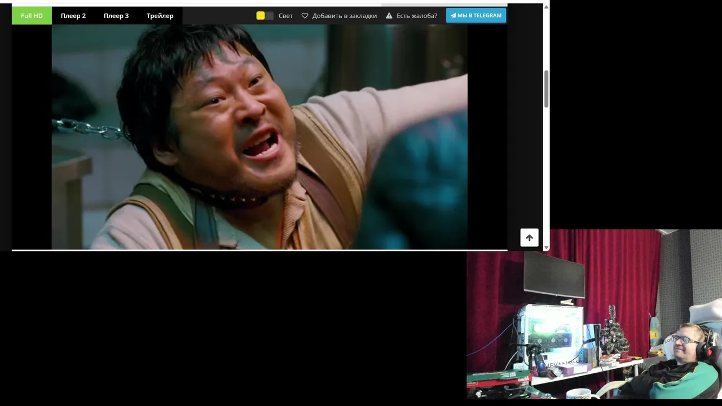Switch to Плеер 2 tab

[x=73, y=16]
